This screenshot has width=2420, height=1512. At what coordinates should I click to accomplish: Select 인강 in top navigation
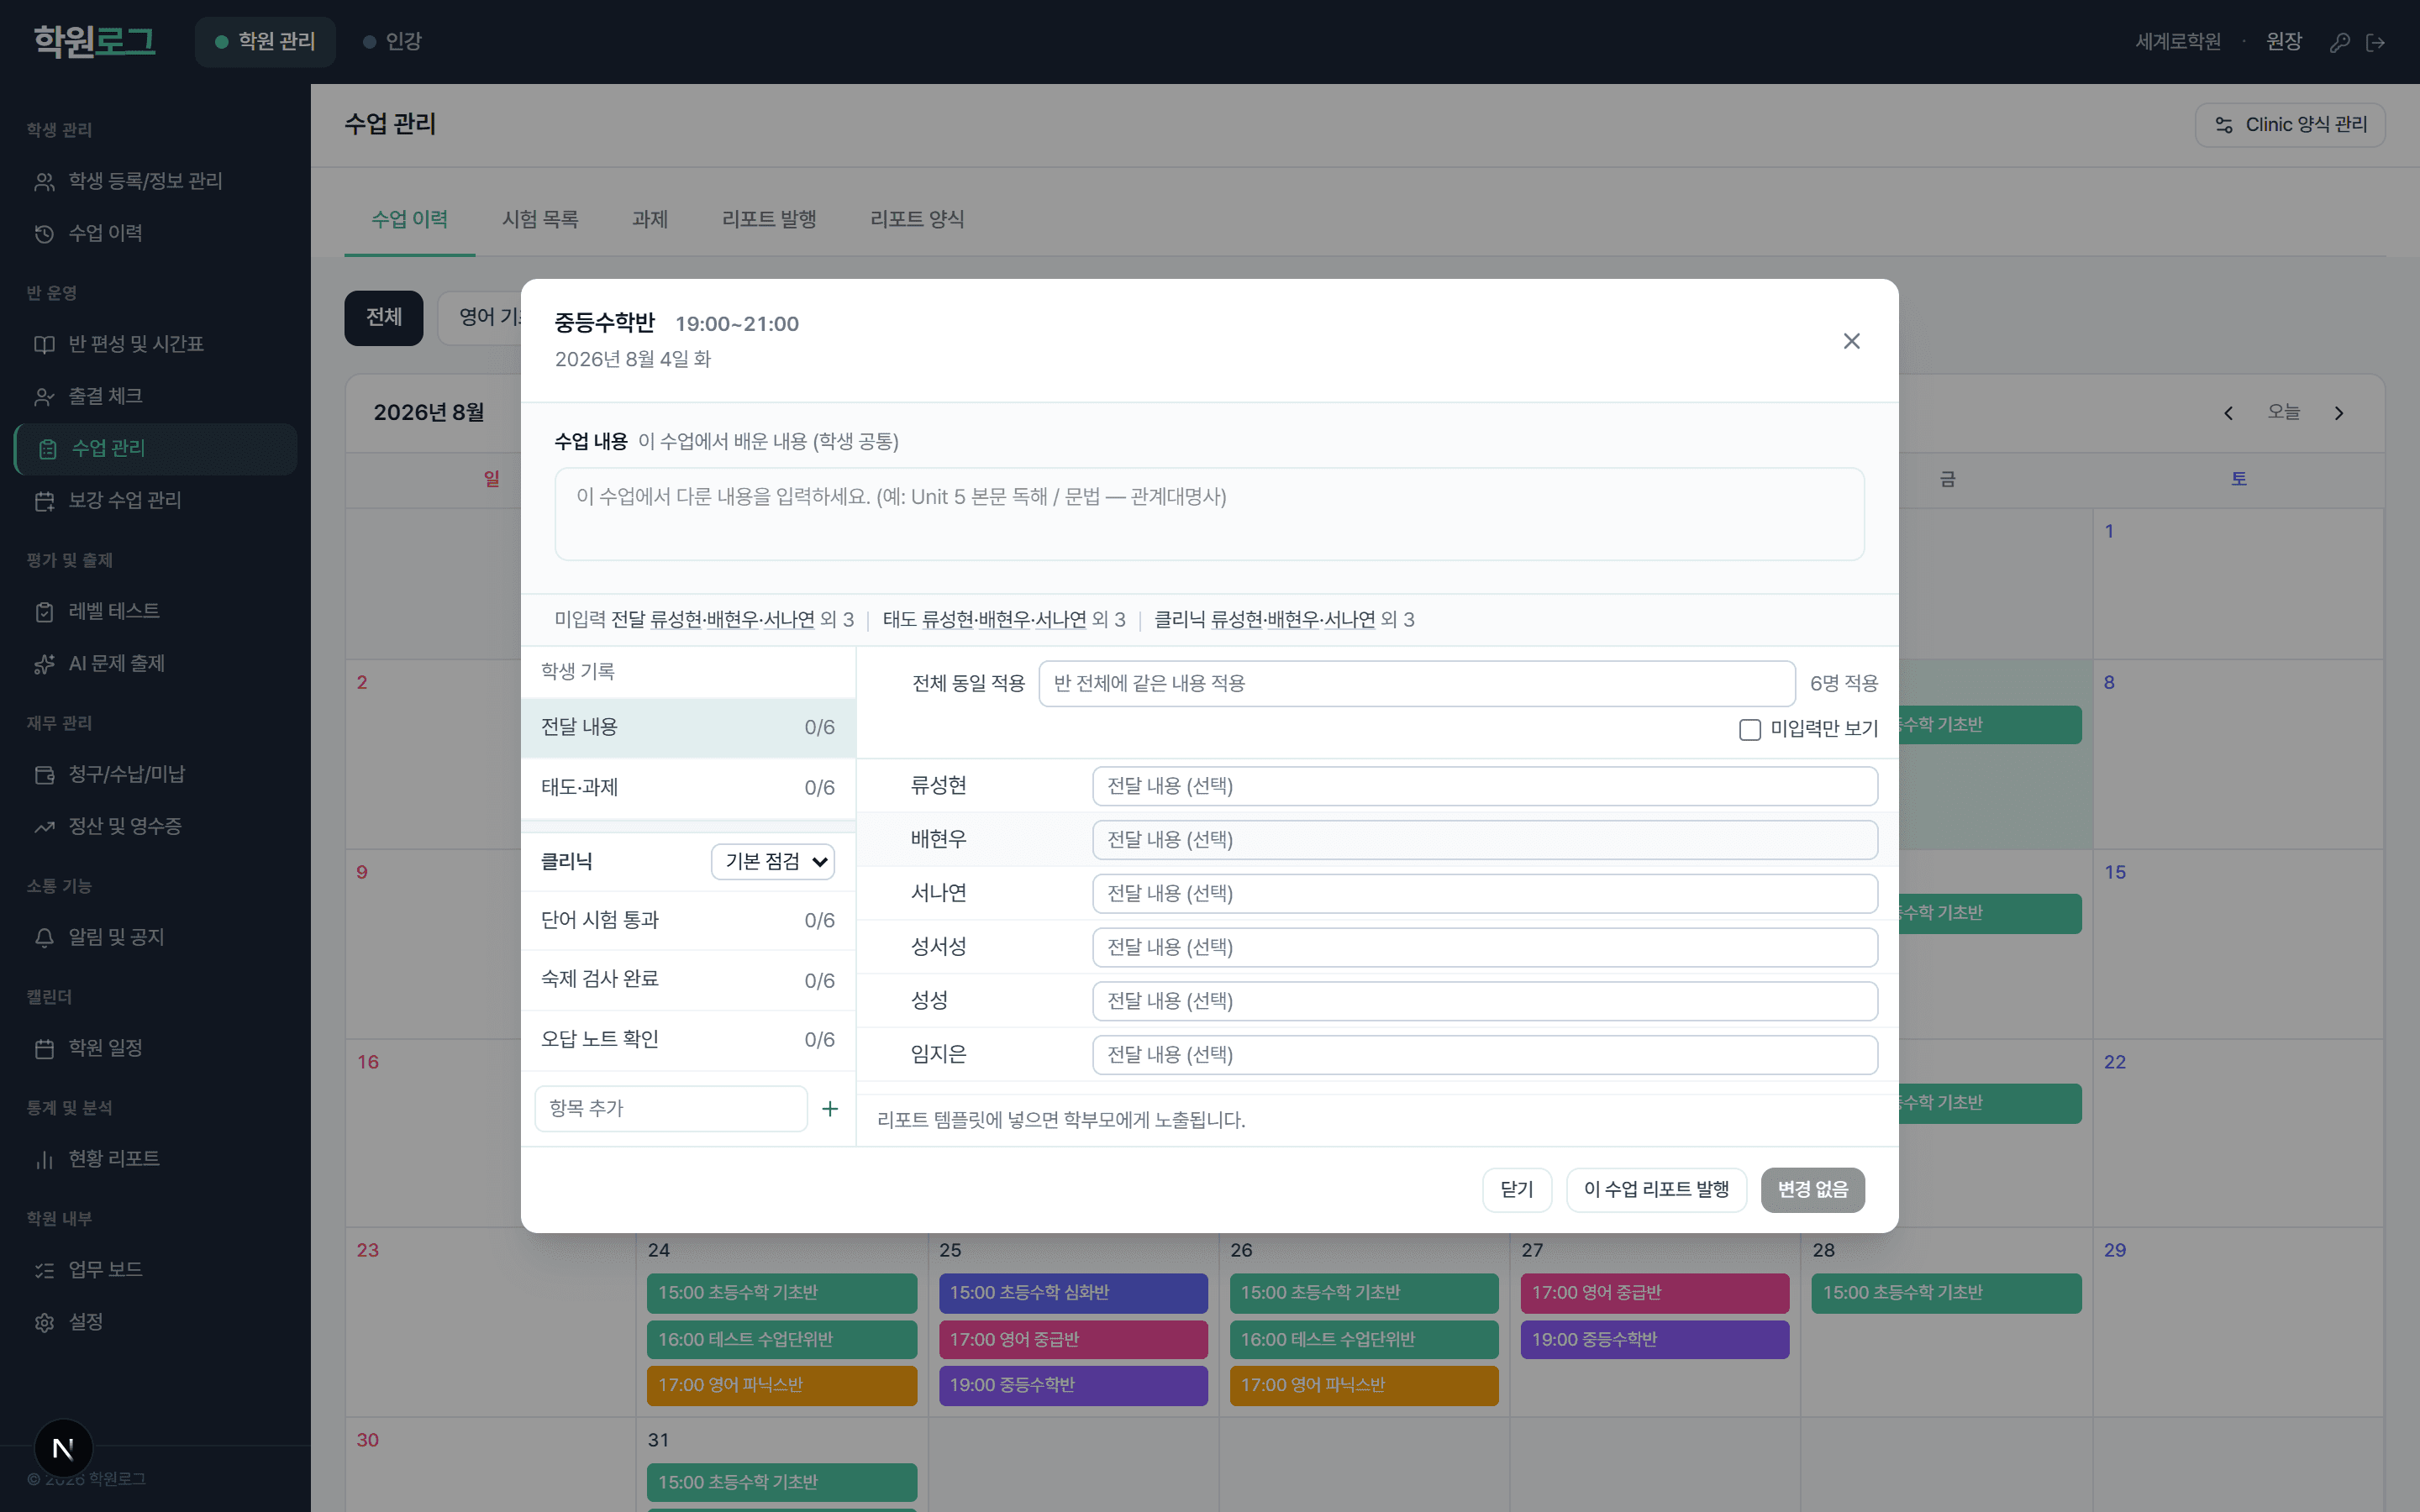[x=393, y=41]
